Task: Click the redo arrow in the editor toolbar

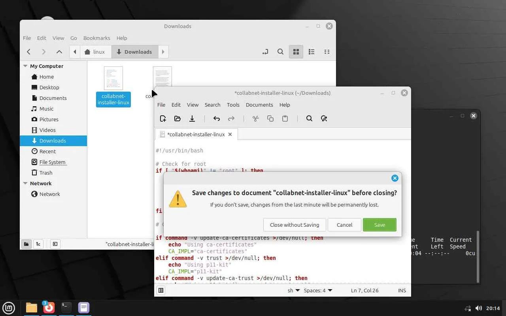Action: pyautogui.click(x=231, y=118)
